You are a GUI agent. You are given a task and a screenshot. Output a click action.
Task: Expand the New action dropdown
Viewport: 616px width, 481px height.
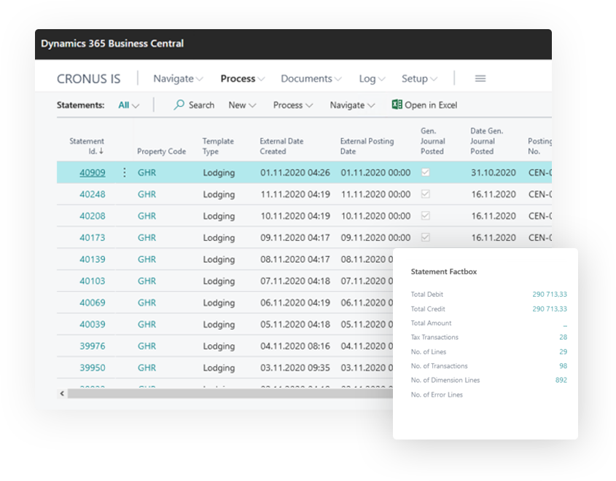[242, 105]
